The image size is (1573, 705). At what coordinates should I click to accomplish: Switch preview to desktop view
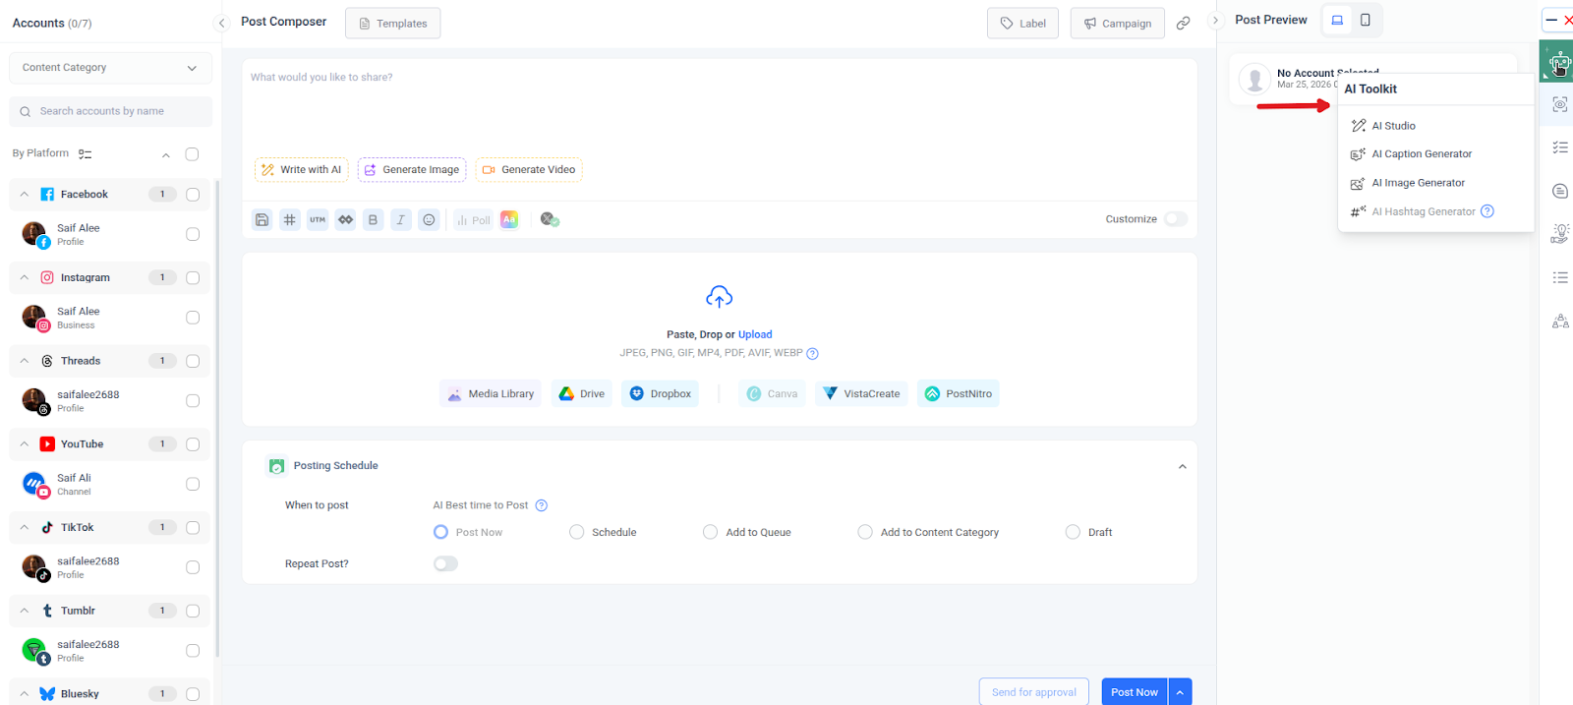coord(1337,20)
